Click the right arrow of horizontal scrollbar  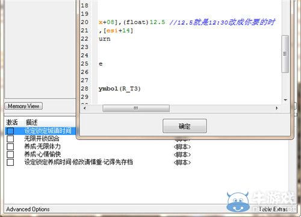click(277, 108)
